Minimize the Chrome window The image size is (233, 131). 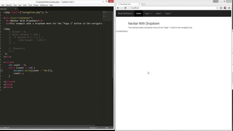(x=221, y=1)
